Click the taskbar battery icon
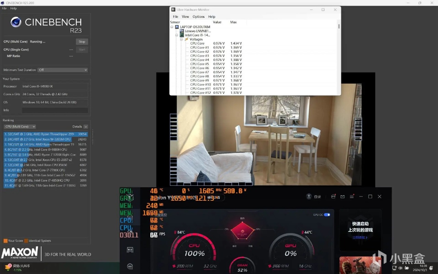438x274 pixels. click(407, 268)
